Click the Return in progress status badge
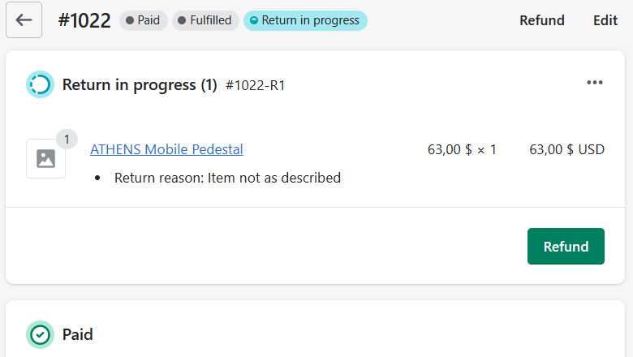This screenshot has width=633, height=357. click(305, 20)
